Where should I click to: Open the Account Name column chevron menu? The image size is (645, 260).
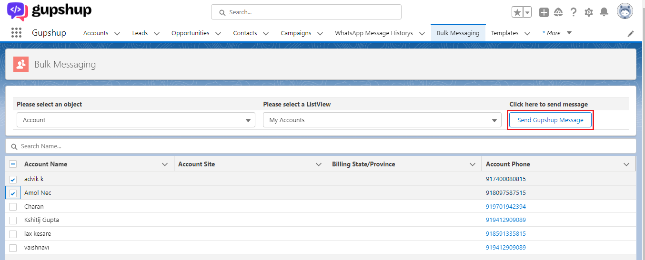(165, 164)
